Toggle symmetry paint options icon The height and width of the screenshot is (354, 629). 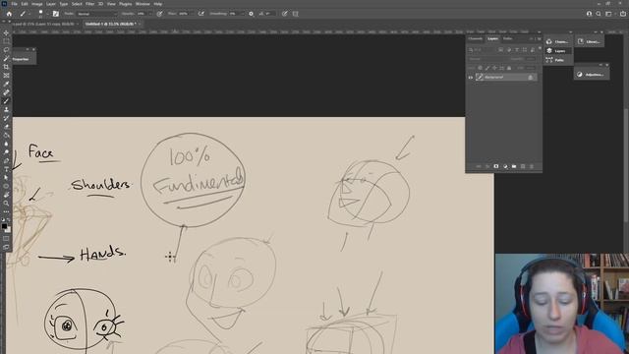[x=295, y=14]
